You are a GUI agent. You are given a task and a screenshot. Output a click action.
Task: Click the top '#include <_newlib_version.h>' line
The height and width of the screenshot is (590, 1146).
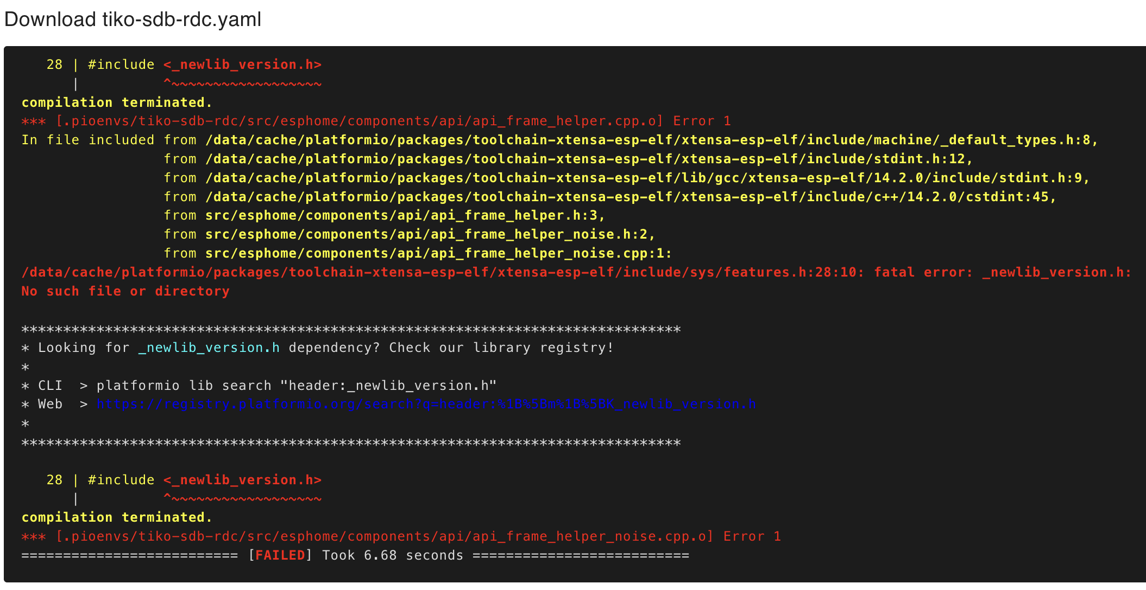204,65
